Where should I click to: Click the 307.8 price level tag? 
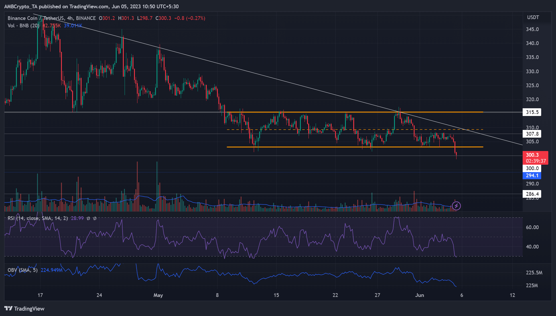(532, 134)
